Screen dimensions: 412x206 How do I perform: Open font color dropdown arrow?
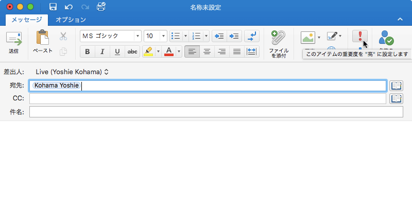[x=179, y=51]
